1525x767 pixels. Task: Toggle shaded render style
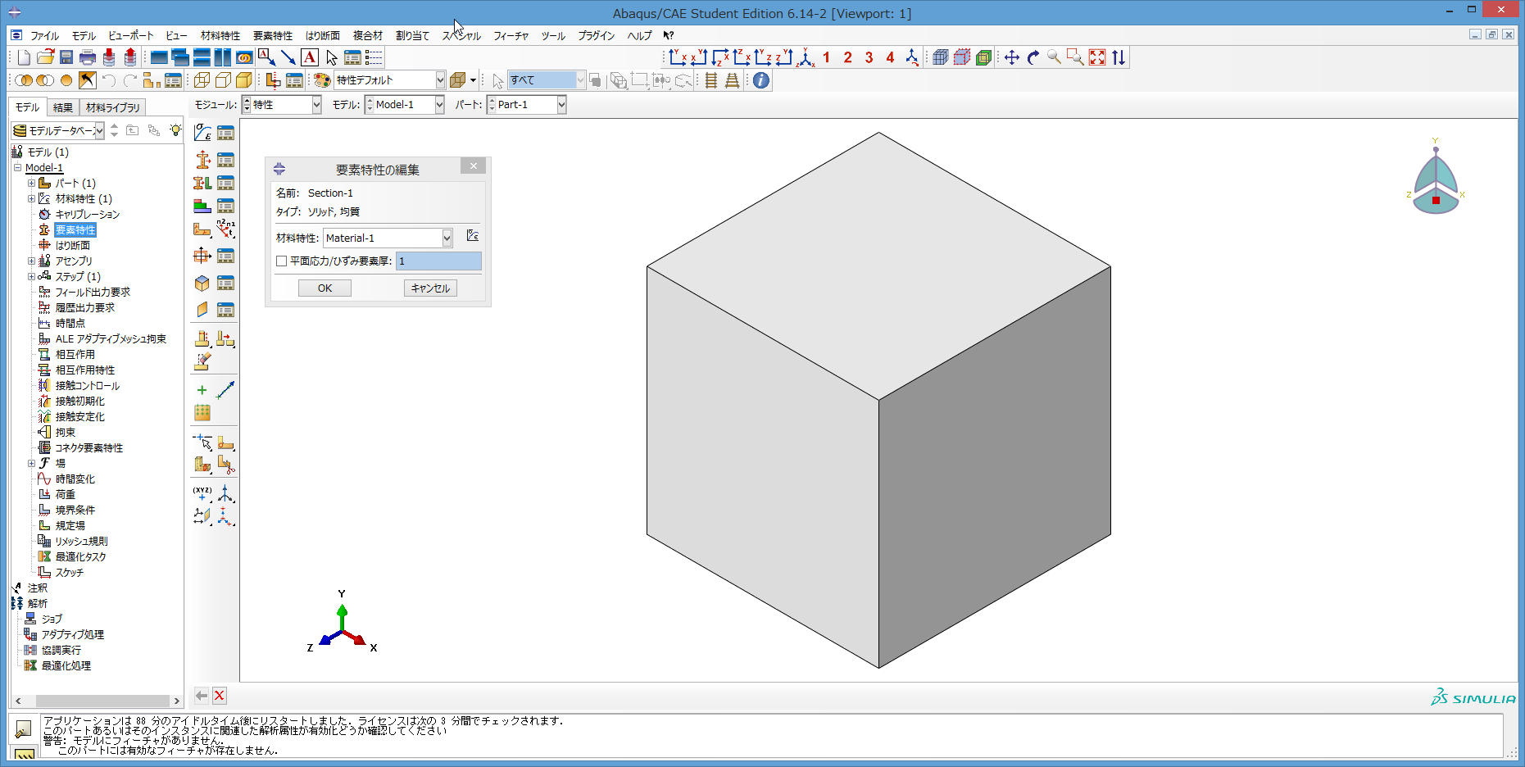pos(244,80)
